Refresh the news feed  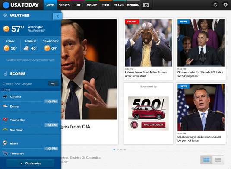[215, 5]
